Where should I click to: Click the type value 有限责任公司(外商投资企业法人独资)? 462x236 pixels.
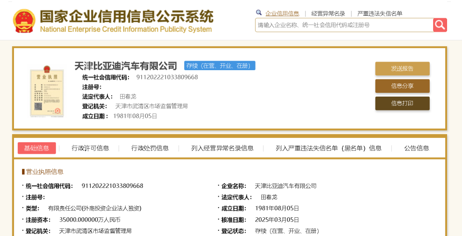95,209
